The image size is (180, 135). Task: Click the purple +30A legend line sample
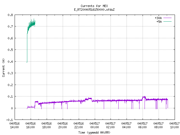click(167, 18)
